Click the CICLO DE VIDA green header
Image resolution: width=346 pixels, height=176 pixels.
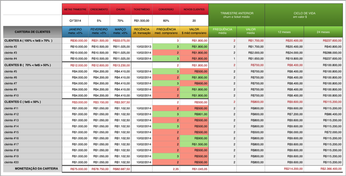[304, 15]
